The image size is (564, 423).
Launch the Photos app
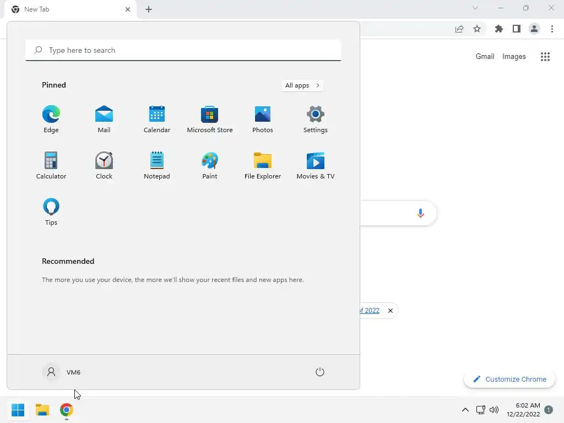pyautogui.click(x=263, y=119)
